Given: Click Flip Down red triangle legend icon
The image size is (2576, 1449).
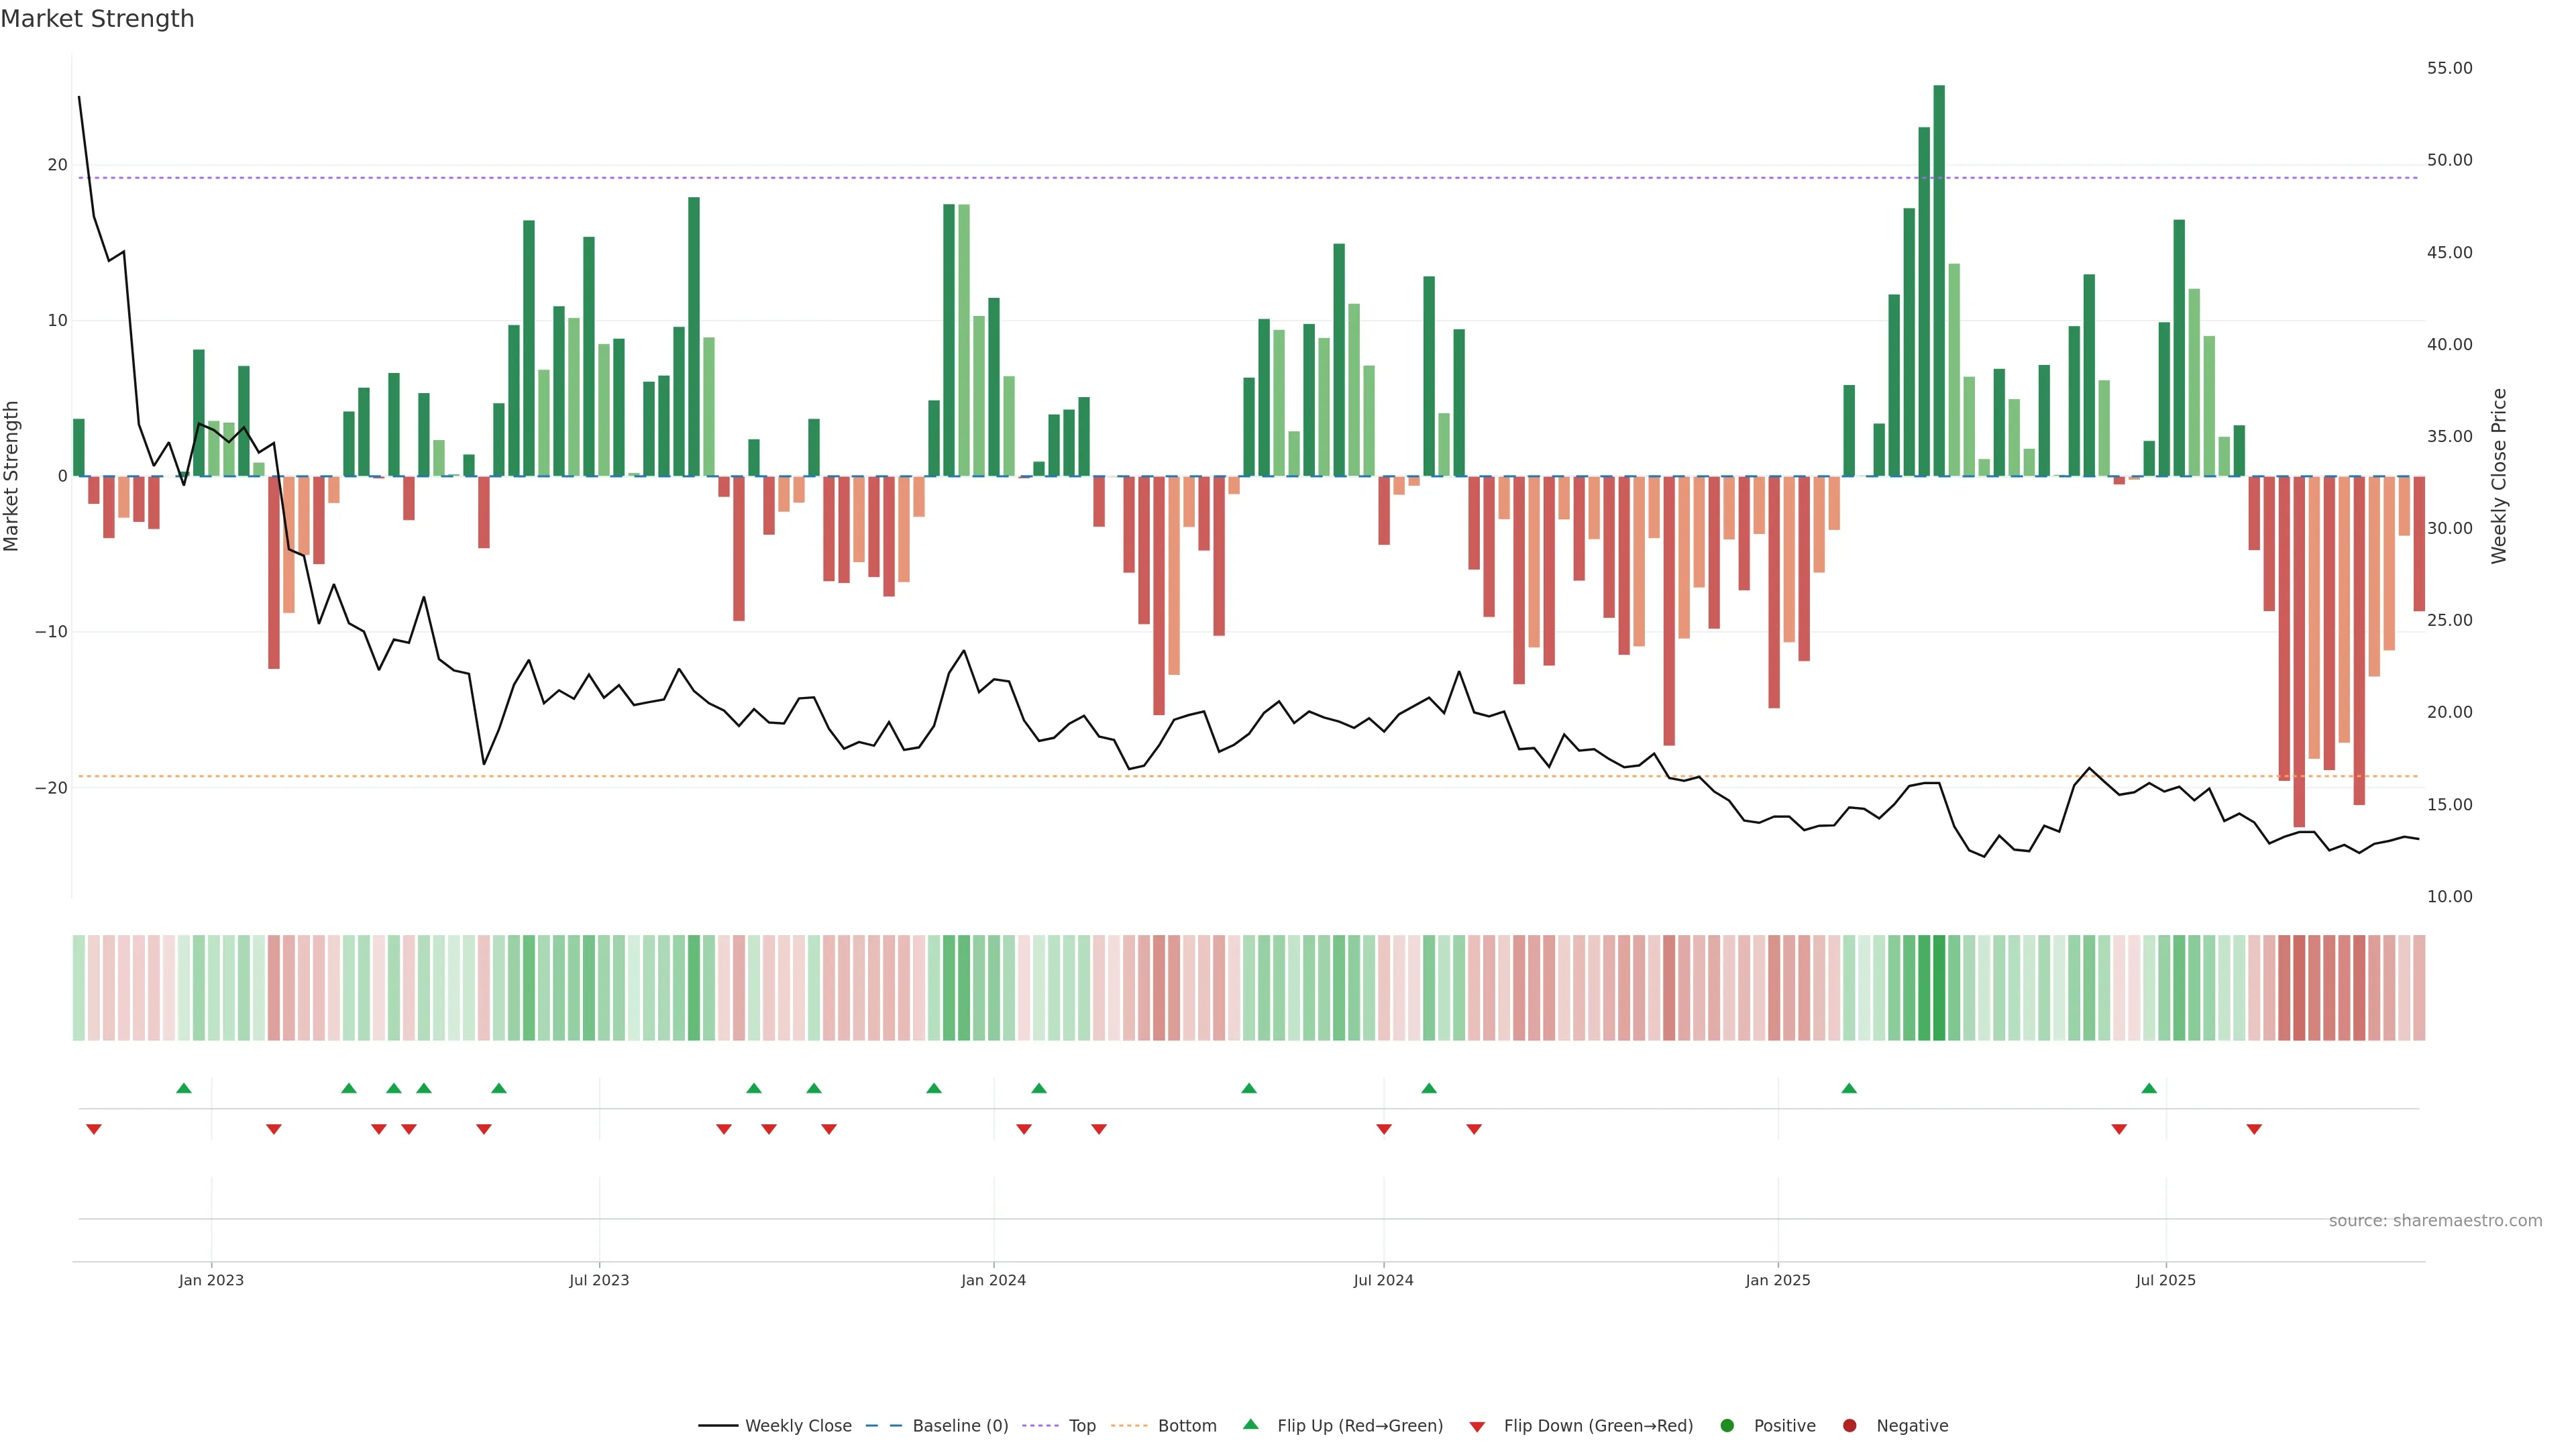Looking at the screenshot, I should pyautogui.click(x=1477, y=1427).
